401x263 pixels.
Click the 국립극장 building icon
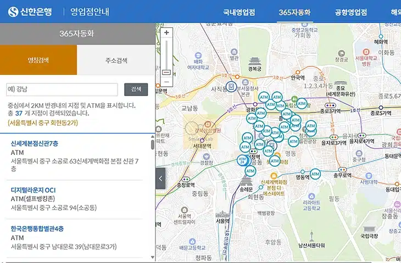[369, 229]
